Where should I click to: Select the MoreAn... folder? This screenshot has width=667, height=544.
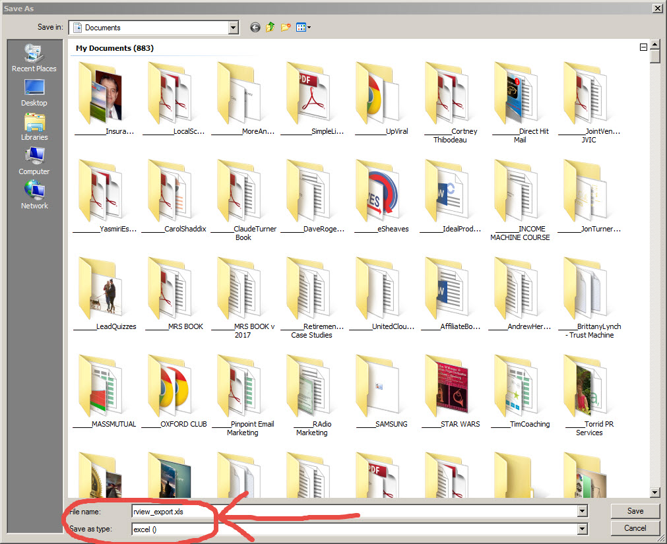(x=243, y=99)
